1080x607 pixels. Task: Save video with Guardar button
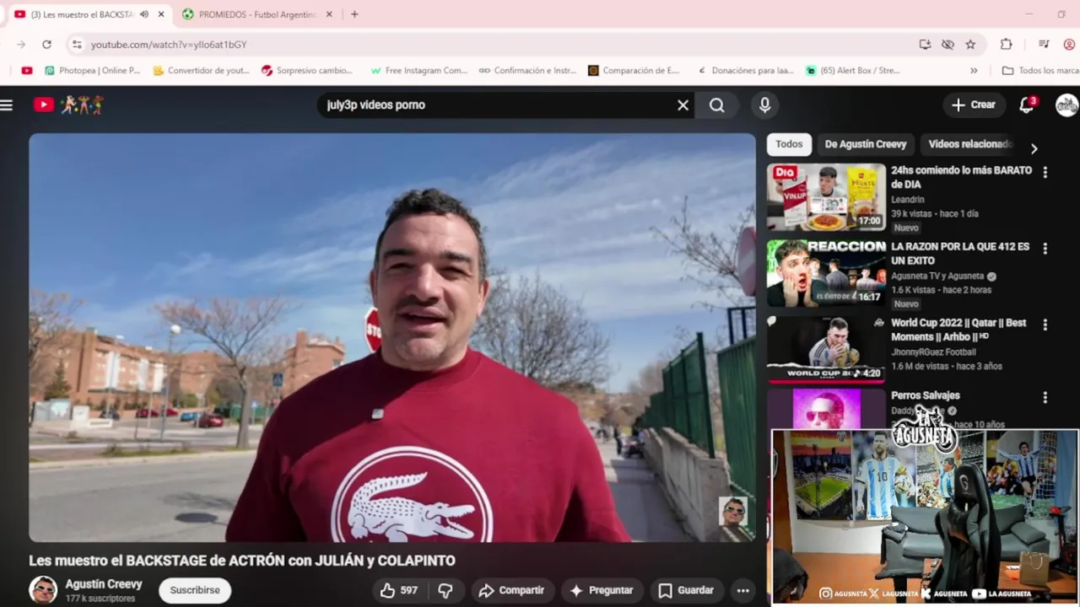686,590
